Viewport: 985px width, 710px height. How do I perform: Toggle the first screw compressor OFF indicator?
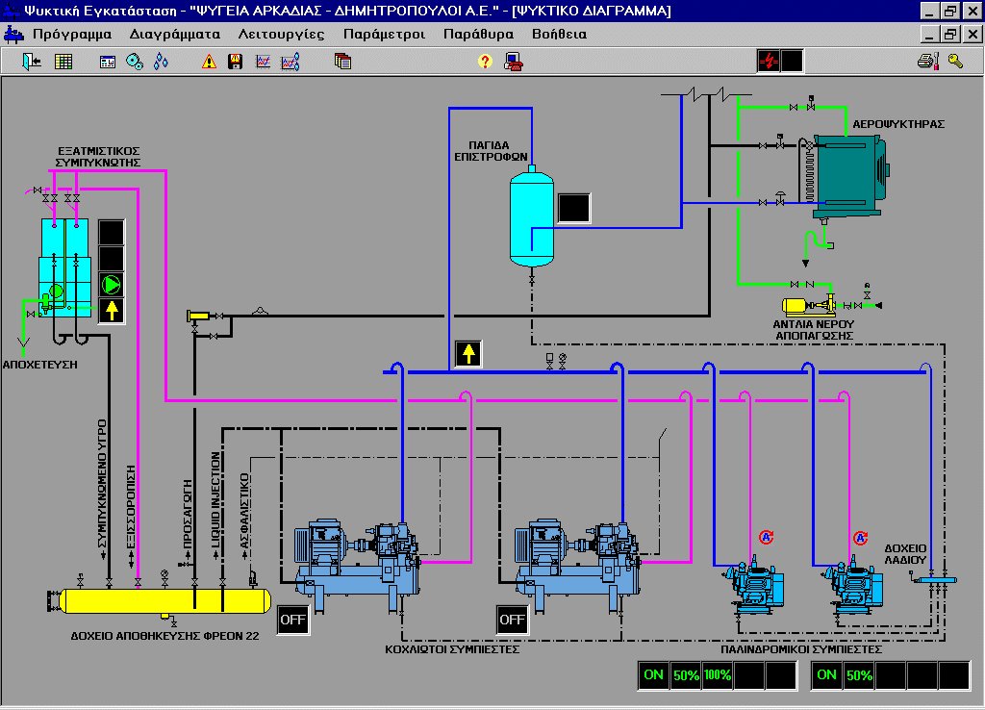292,620
